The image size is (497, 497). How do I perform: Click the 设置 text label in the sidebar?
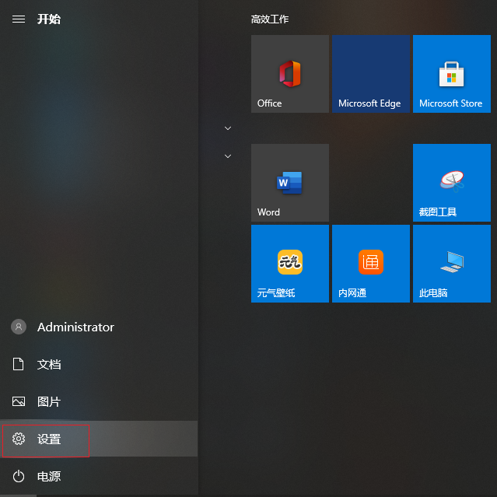[x=49, y=439]
